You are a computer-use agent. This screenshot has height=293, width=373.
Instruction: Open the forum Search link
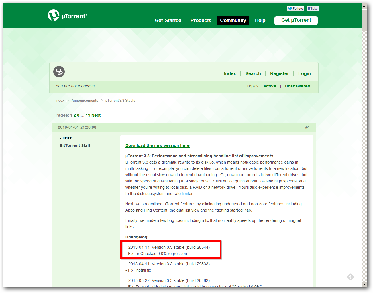253,73
